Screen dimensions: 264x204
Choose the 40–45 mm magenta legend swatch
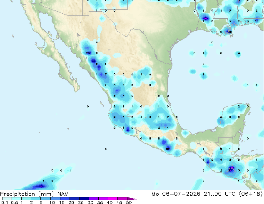pos(113,199)
